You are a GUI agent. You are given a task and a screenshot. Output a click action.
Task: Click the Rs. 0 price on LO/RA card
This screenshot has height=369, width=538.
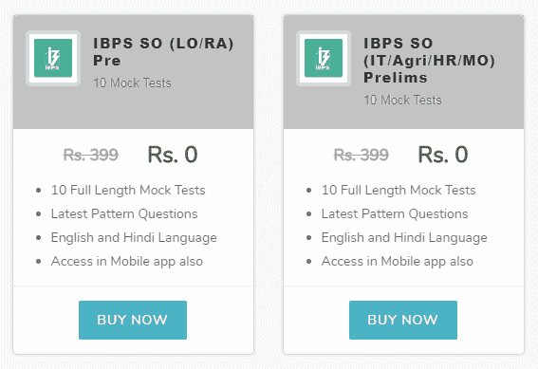click(x=173, y=155)
